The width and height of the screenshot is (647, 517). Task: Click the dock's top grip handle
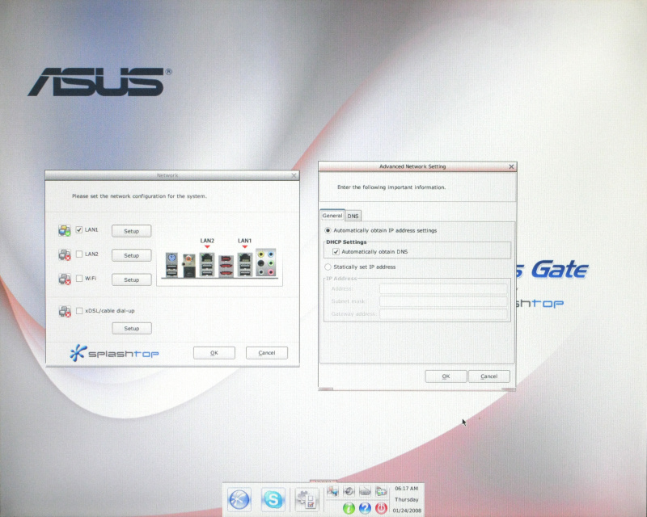click(x=323, y=481)
